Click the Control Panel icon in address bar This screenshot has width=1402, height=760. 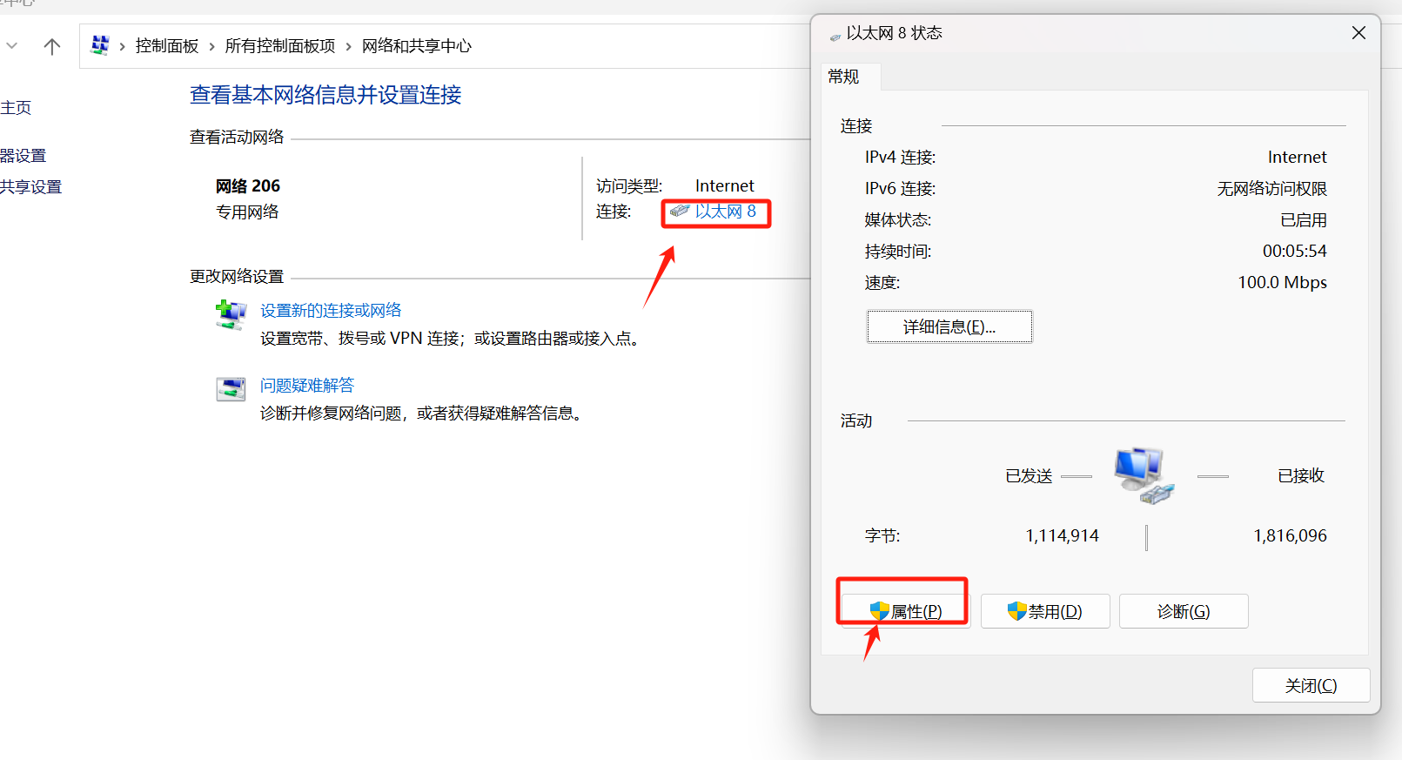[x=100, y=45]
